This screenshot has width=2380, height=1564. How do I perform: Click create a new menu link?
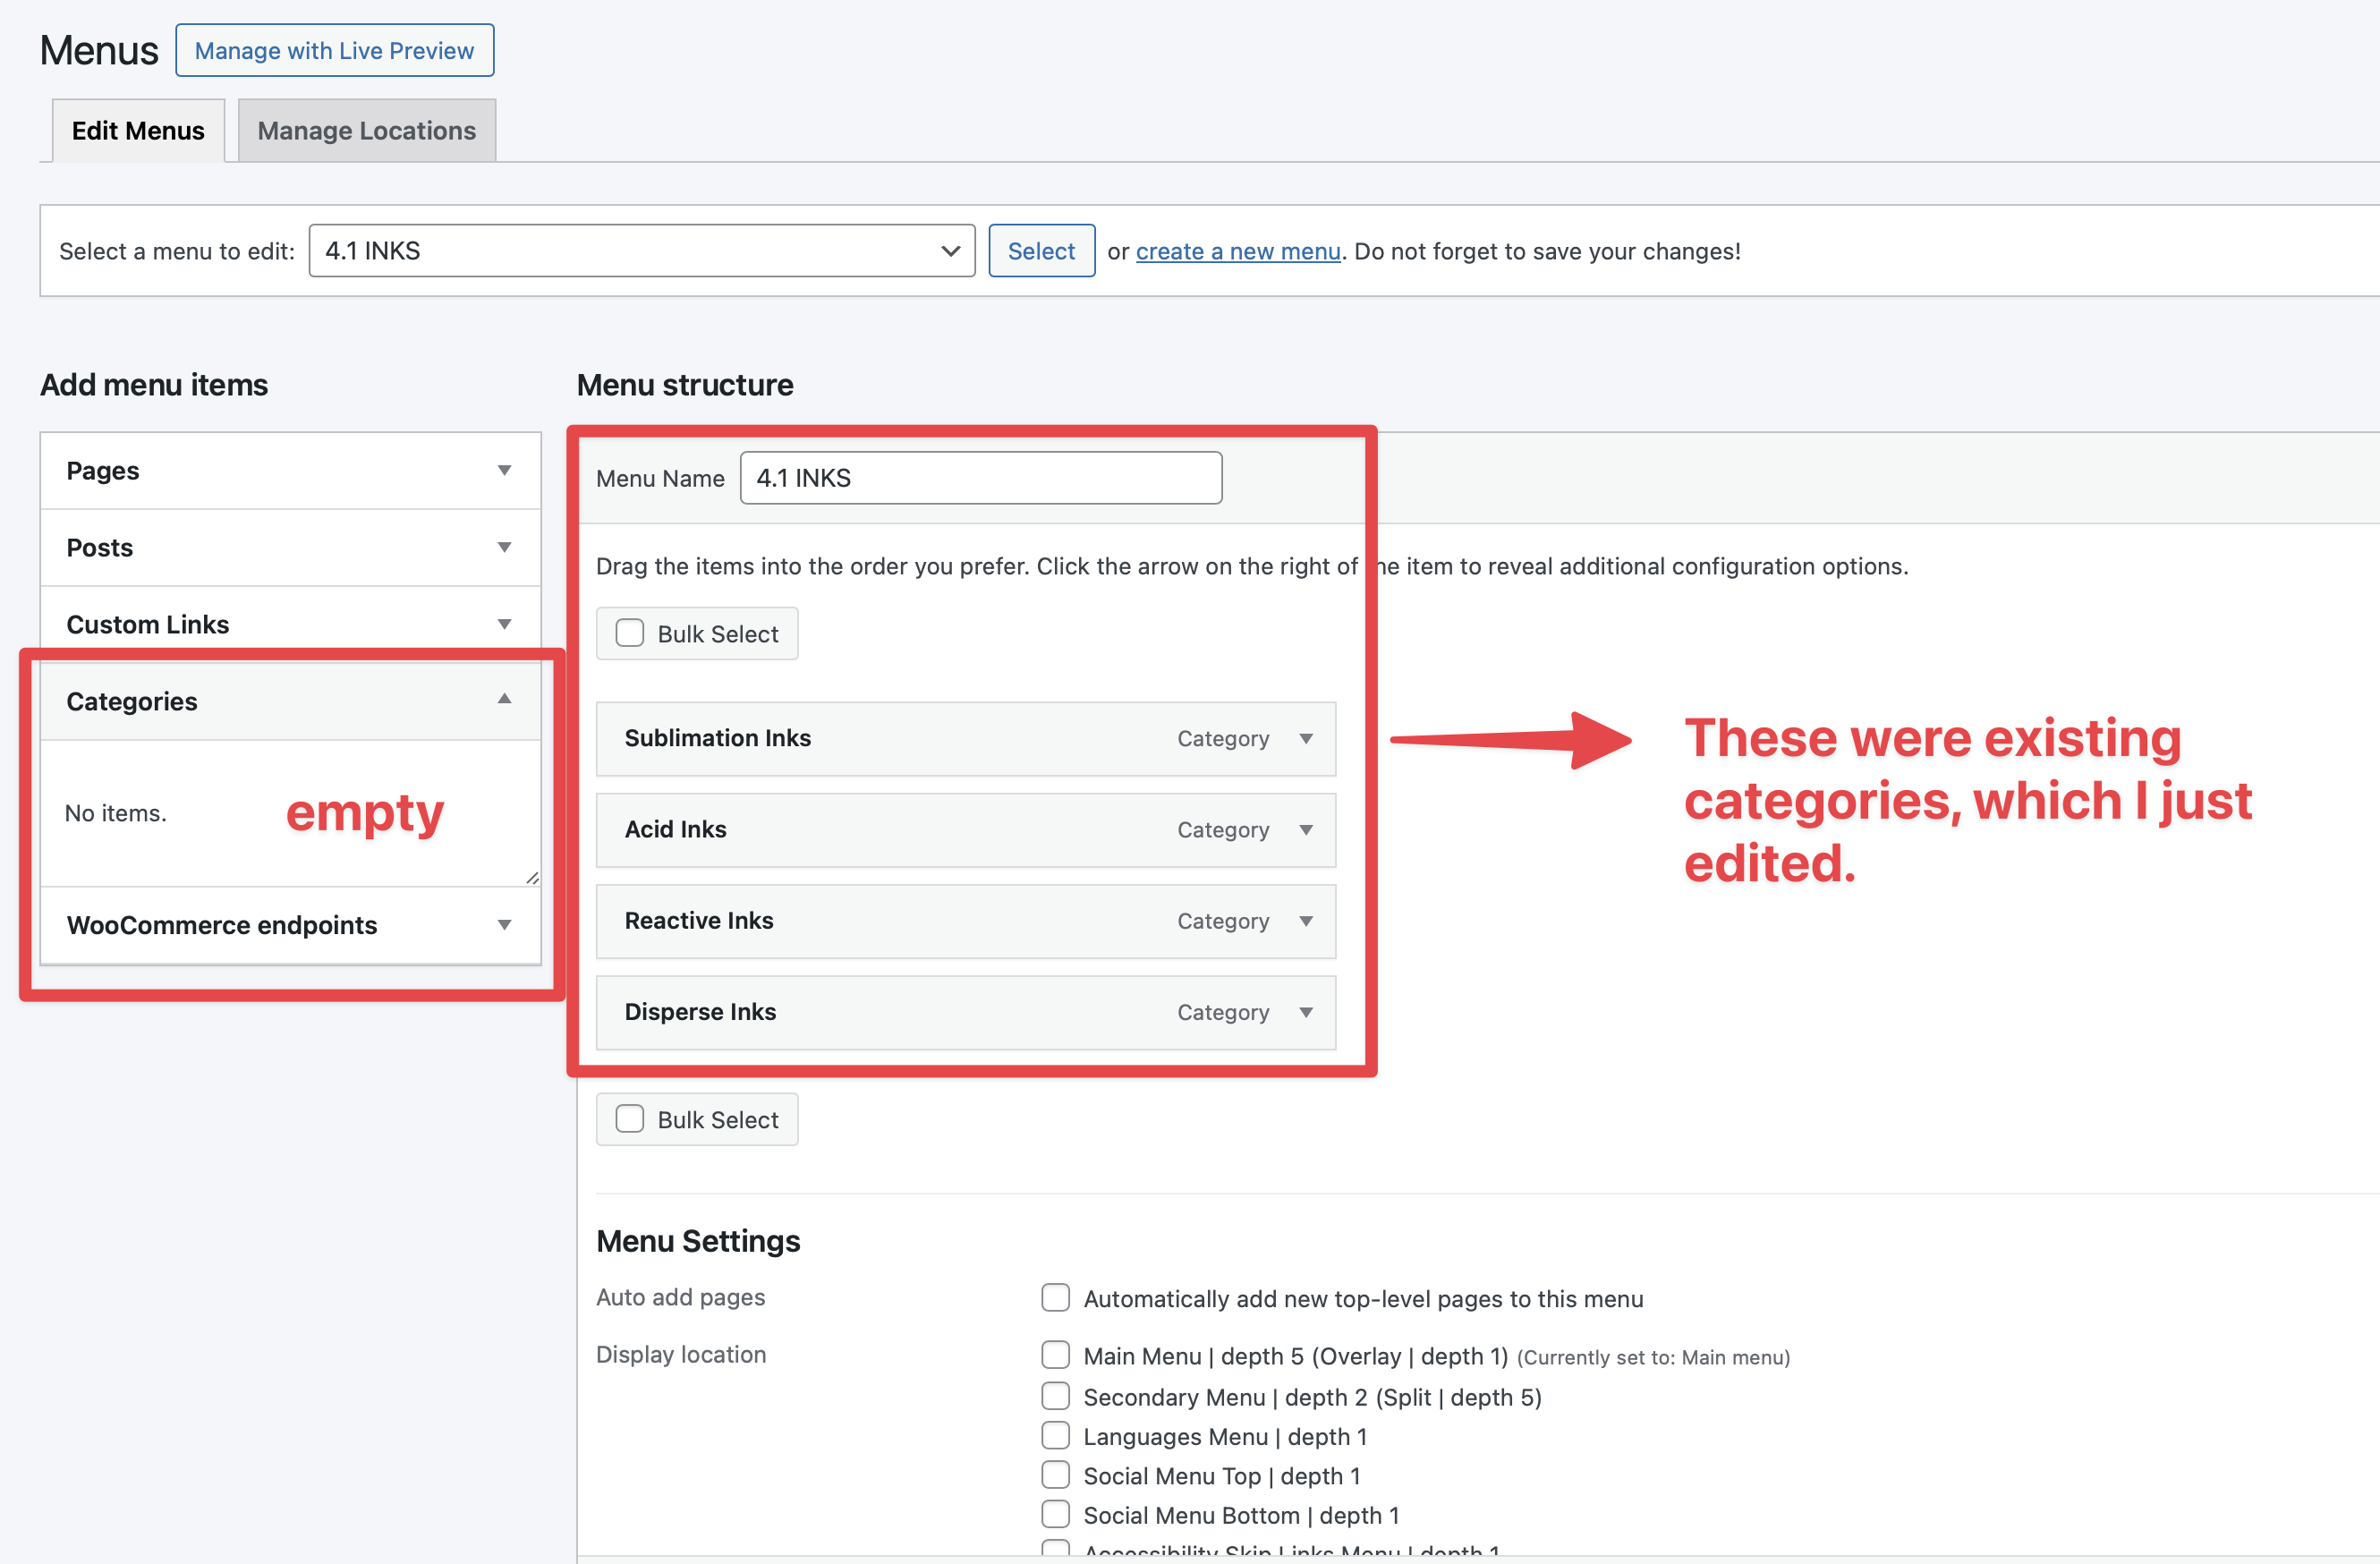coord(1237,251)
